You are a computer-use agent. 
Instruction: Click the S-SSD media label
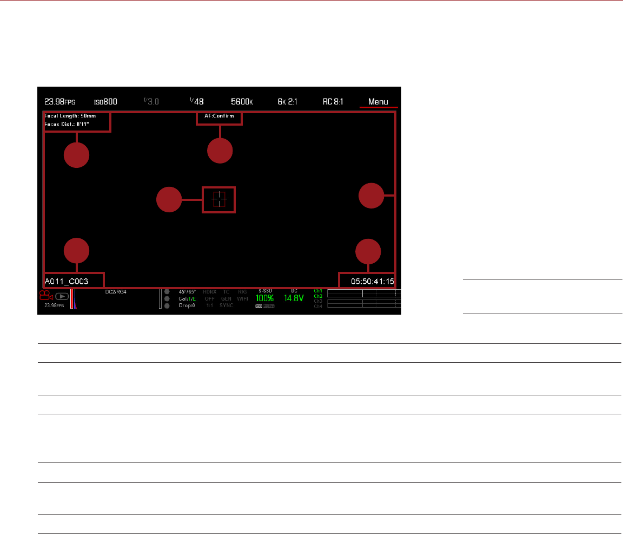pyautogui.click(x=265, y=291)
